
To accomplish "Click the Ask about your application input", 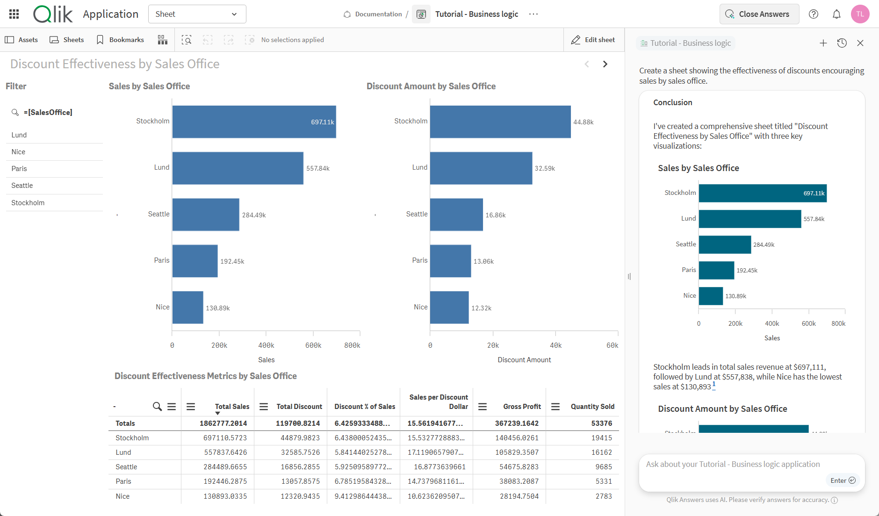I will (x=733, y=464).
